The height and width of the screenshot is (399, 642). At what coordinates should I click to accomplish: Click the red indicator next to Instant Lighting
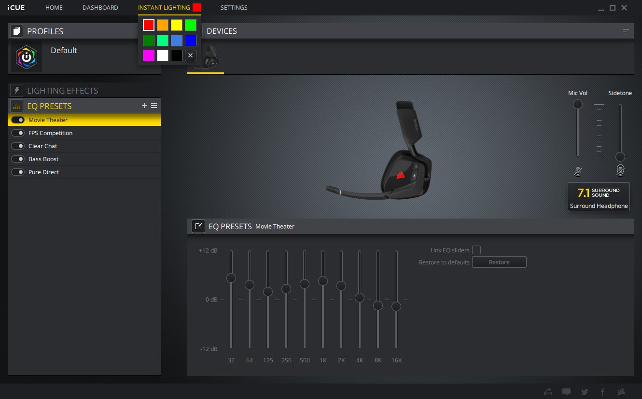196,8
